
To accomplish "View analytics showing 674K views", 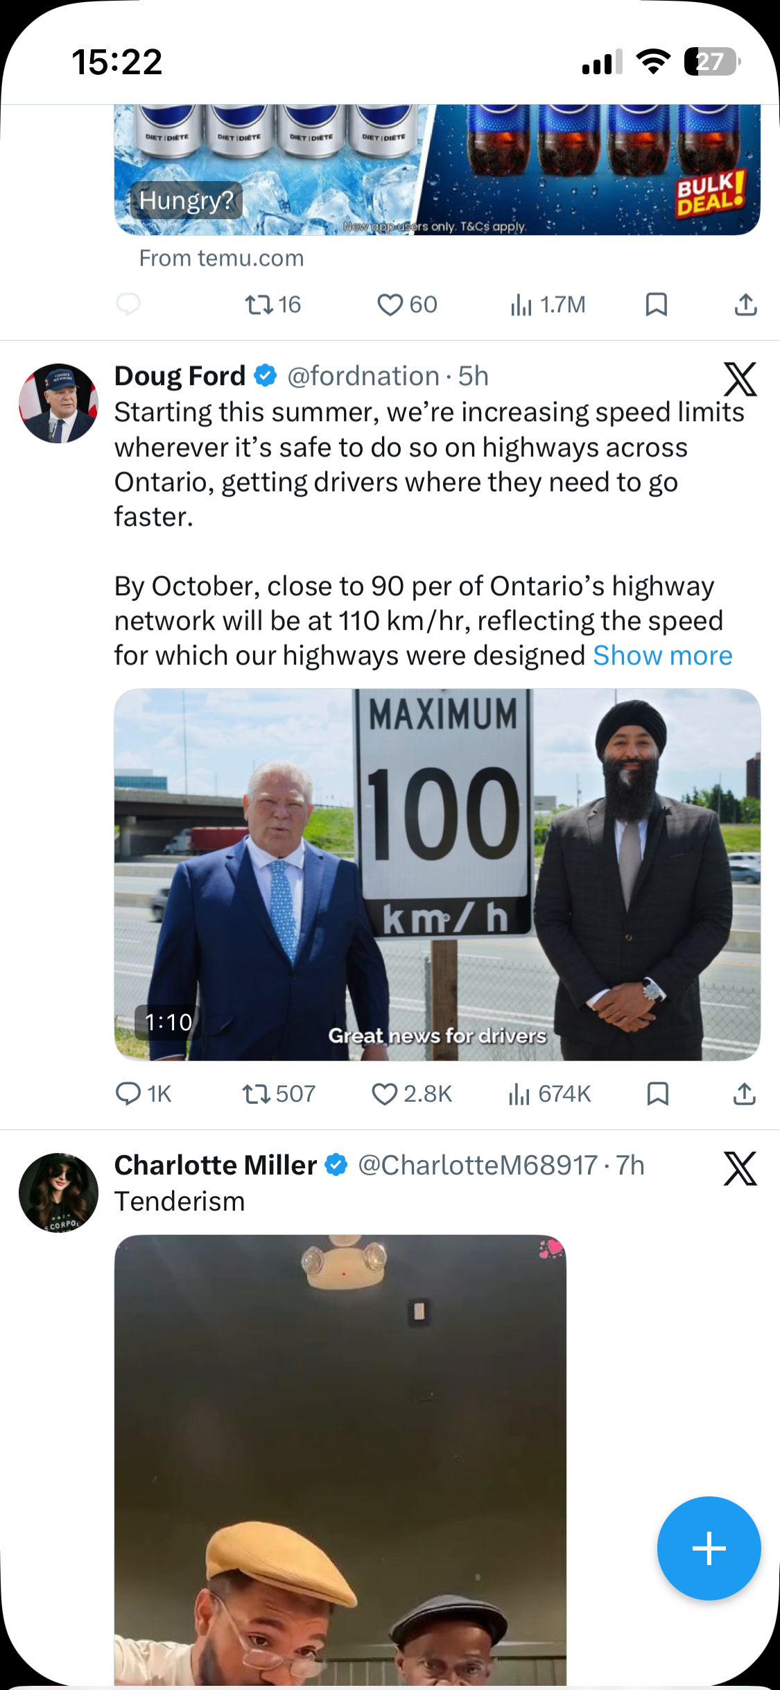I will click(549, 1094).
